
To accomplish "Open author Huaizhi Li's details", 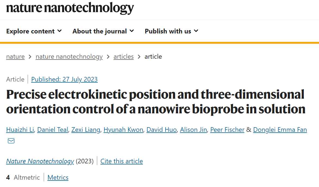I will pos(20,130).
